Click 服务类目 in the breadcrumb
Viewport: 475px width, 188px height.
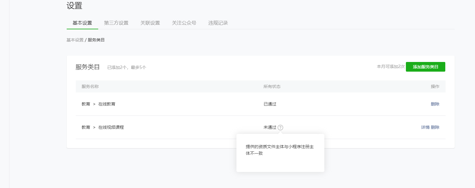[x=96, y=40]
